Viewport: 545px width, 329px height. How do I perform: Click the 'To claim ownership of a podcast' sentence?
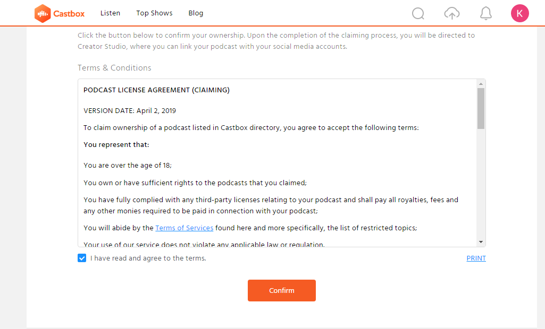point(251,128)
